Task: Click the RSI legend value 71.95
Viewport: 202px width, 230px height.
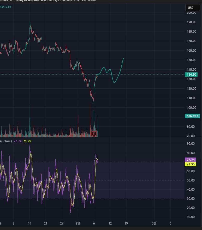Action: (x=27, y=141)
